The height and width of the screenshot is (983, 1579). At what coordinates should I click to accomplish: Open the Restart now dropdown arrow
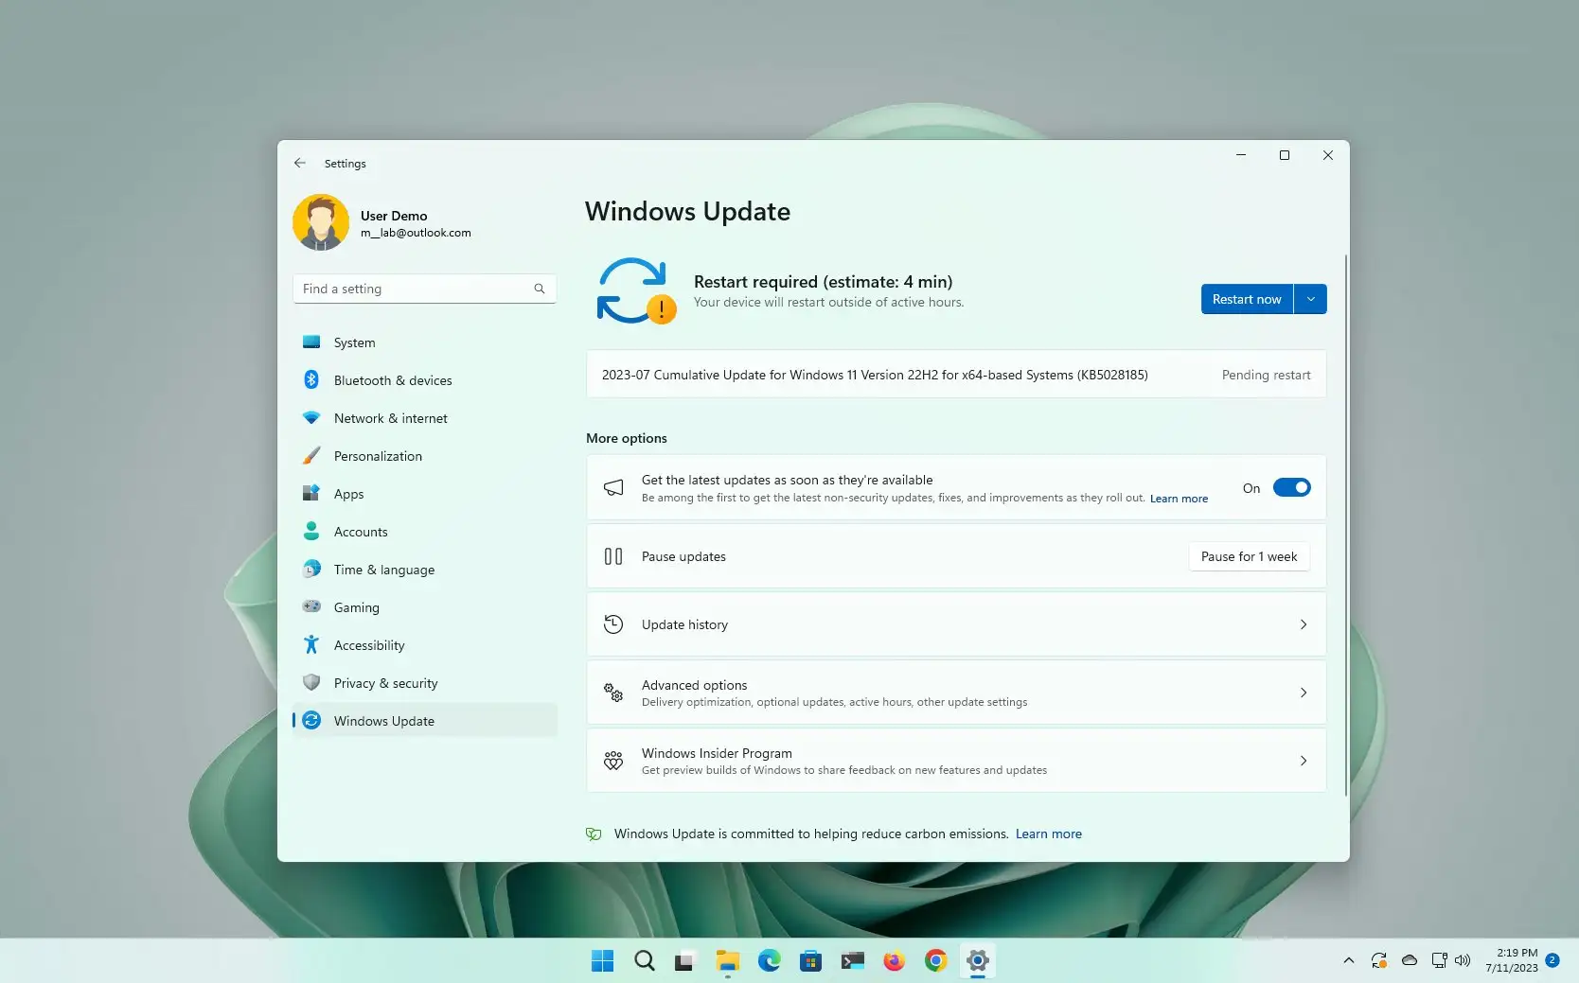1310,299
